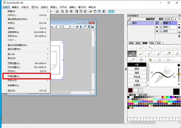Expand the 整页 item arrow
Screen dimensions: 181x128
152,23
